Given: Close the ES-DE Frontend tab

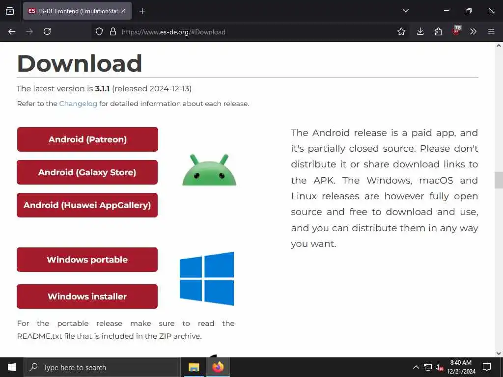Looking at the screenshot, I should 123,11.
